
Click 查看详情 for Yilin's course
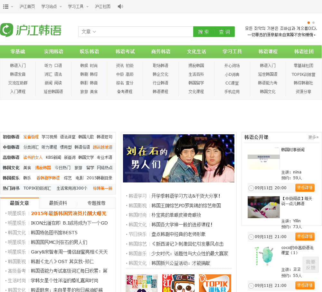pyautogui.click(x=305, y=236)
